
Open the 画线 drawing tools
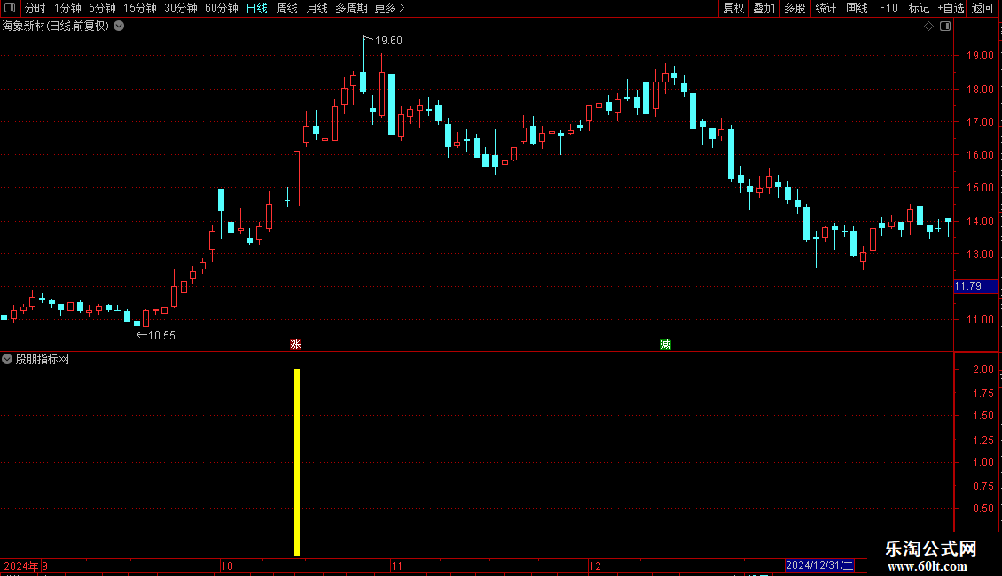coord(857,8)
